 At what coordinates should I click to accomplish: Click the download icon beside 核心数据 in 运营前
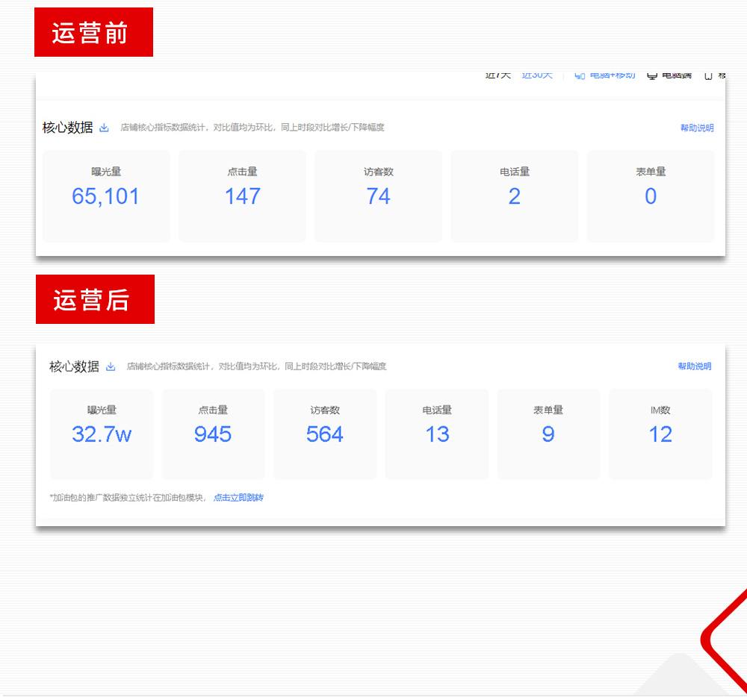[x=103, y=128]
